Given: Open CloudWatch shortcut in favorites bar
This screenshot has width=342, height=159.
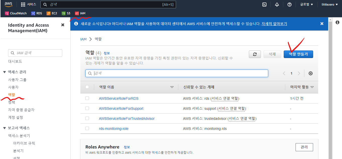Looking at the screenshot, I should tap(16, 13).
